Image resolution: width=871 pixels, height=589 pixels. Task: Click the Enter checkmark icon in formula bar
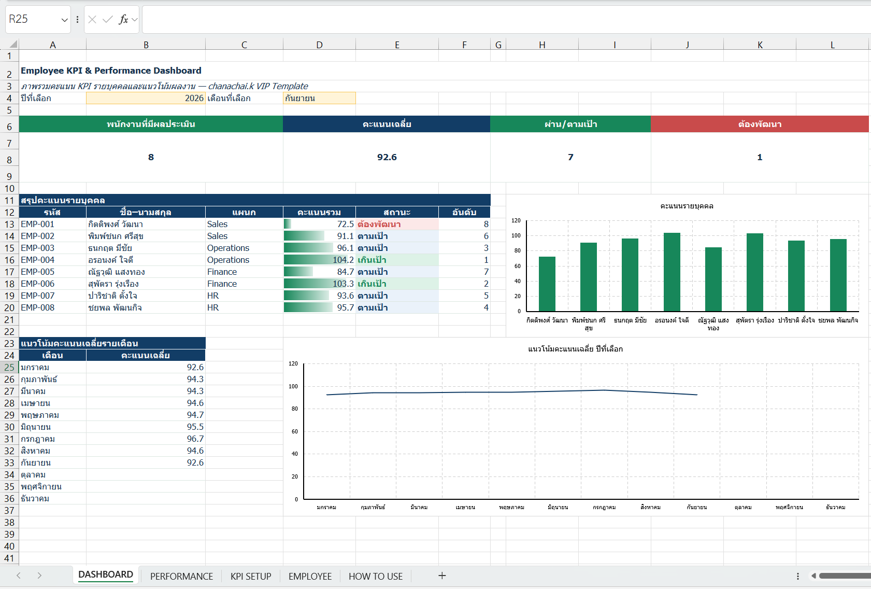click(108, 20)
